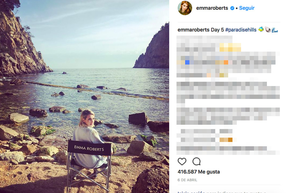Click the tropical fish emoji in caption
The height and width of the screenshot is (193, 287).
coord(261,30)
